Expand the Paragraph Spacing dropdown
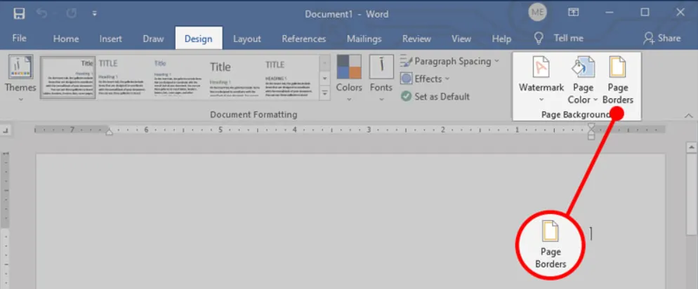Viewport: 698px width, 289px height. tap(450, 61)
